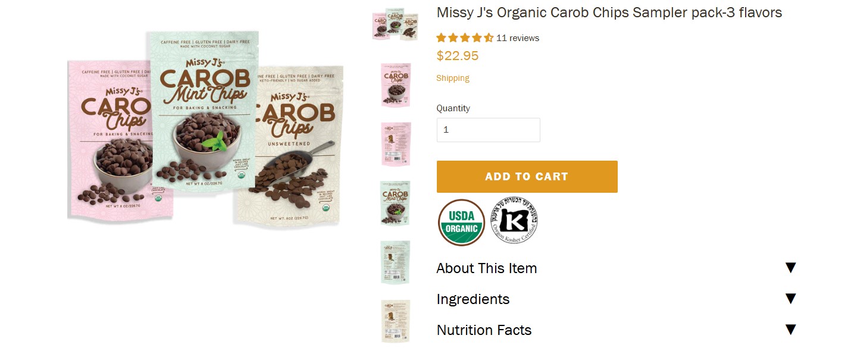
Task: Click the About This Item heading
Action: pyautogui.click(x=487, y=268)
